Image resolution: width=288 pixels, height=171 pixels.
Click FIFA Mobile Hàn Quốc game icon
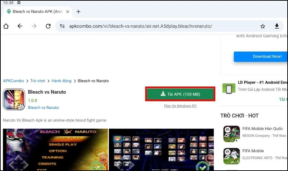232,134
